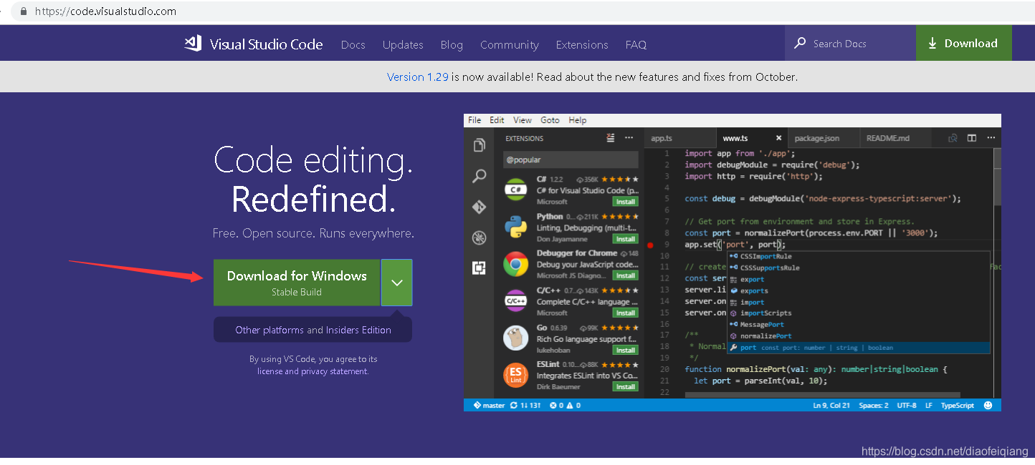Viewport: 1035px width, 465px height.
Task: Click the split editor icon
Action: click(972, 138)
